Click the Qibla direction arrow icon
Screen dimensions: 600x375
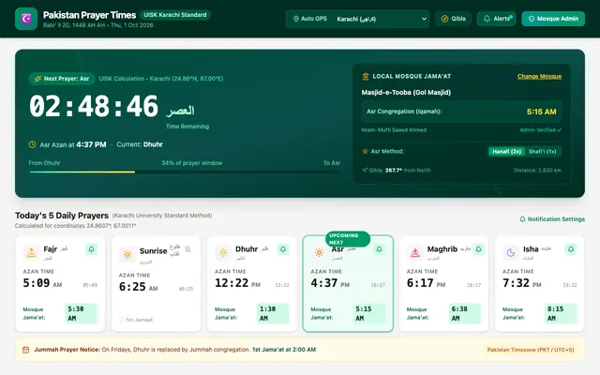click(365, 171)
